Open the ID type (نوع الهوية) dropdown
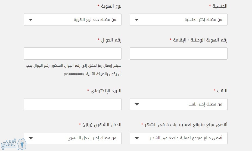Screen dimensions: 252x151 pyautogui.click(x=73, y=20)
